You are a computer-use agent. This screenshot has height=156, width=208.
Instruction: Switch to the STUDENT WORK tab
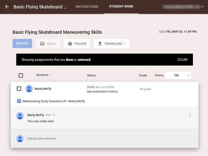(x=121, y=6)
